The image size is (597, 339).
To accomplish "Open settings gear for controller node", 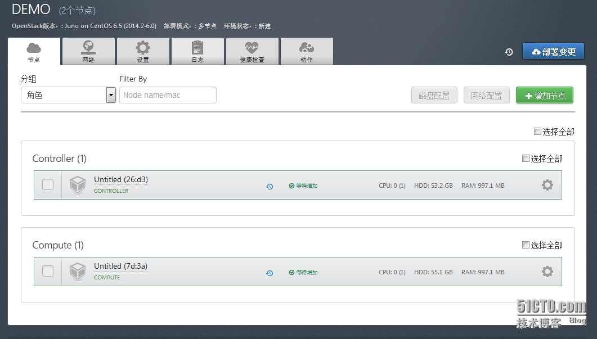I will click(547, 186).
